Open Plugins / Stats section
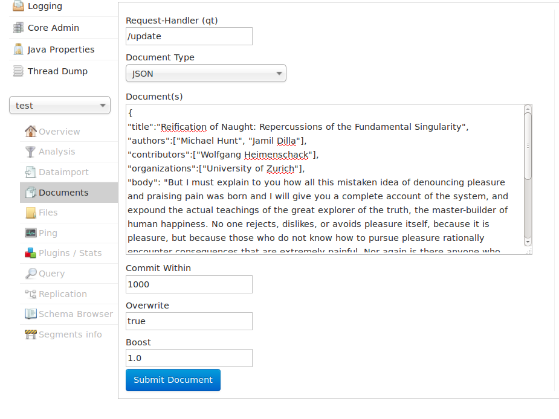 (70, 253)
